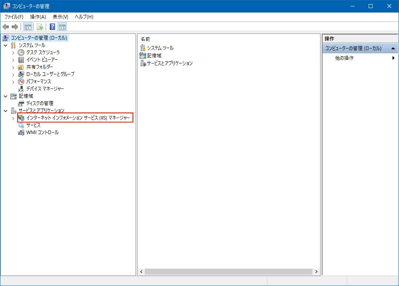Expand the パフォーマンス node
The image size is (399, 286).
tap(13, 82)
